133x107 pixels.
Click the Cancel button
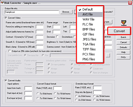pyautogui.click(x=123, y=42)
